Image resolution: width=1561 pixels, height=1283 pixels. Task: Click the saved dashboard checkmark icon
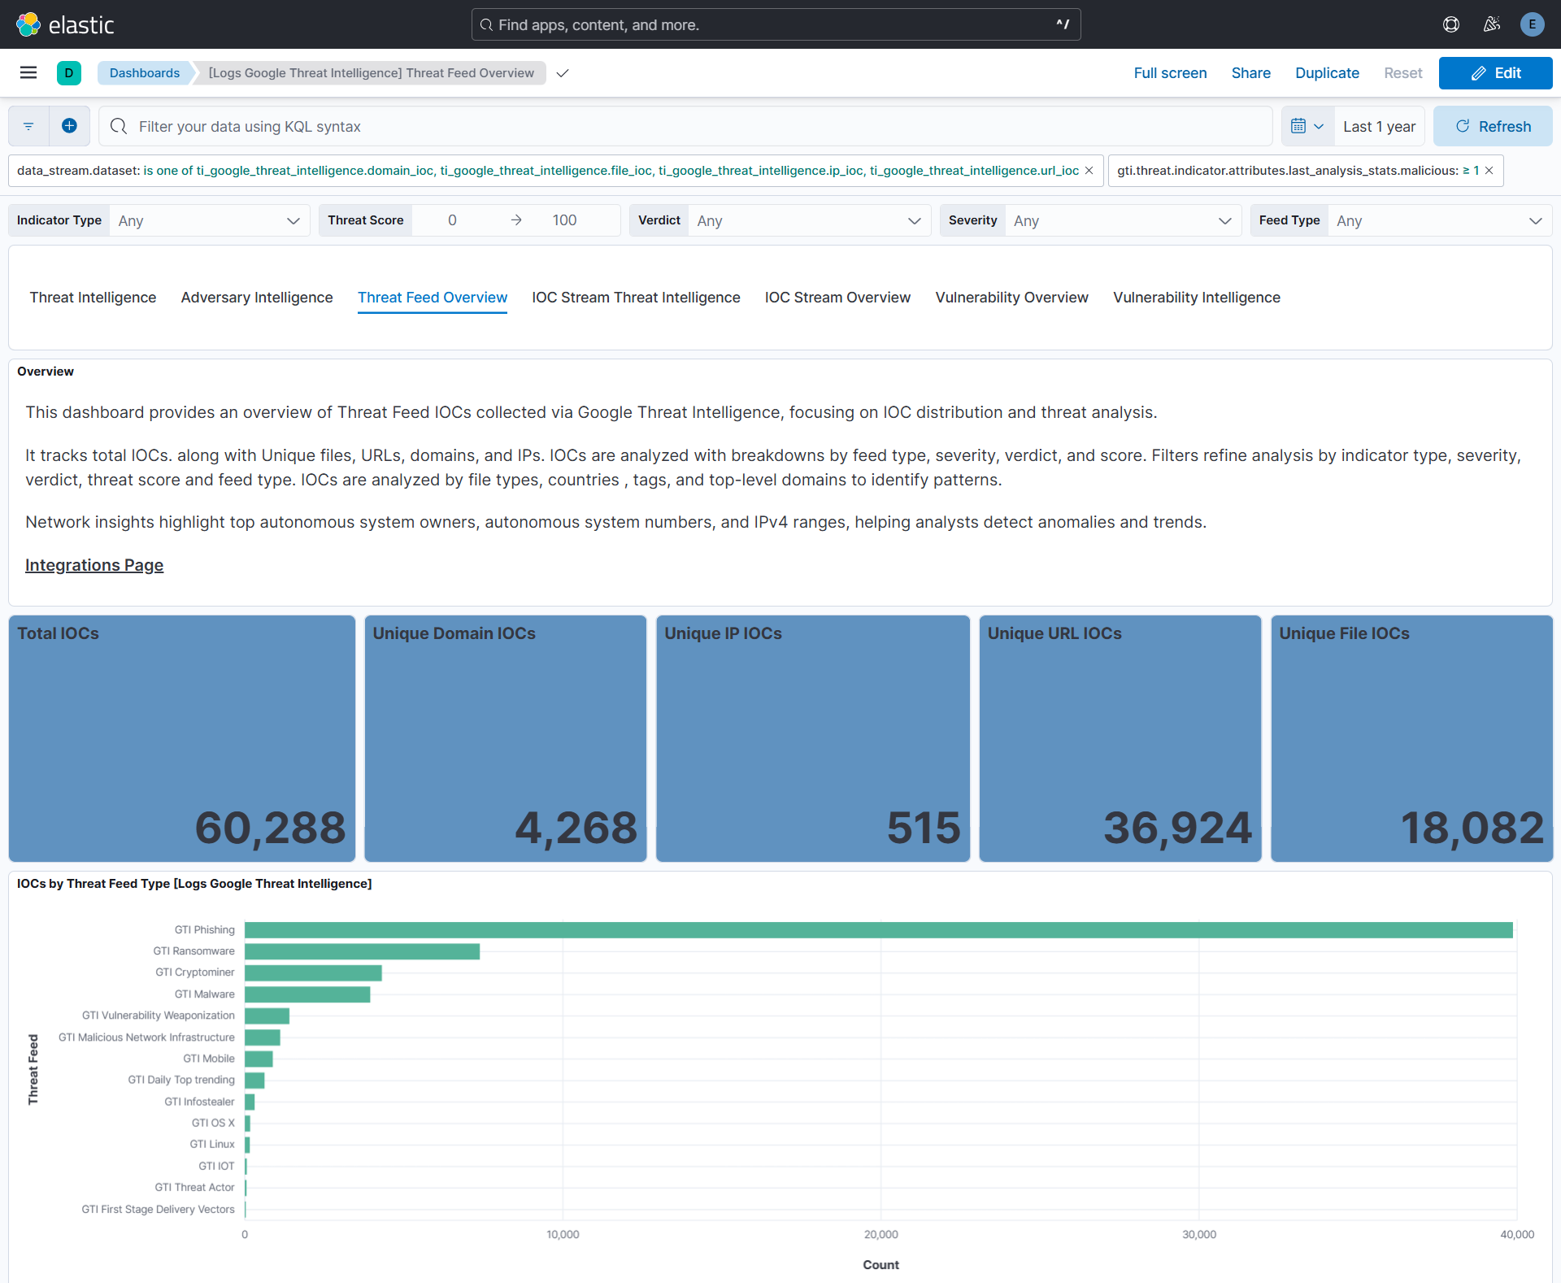click(x=563, y=73)
